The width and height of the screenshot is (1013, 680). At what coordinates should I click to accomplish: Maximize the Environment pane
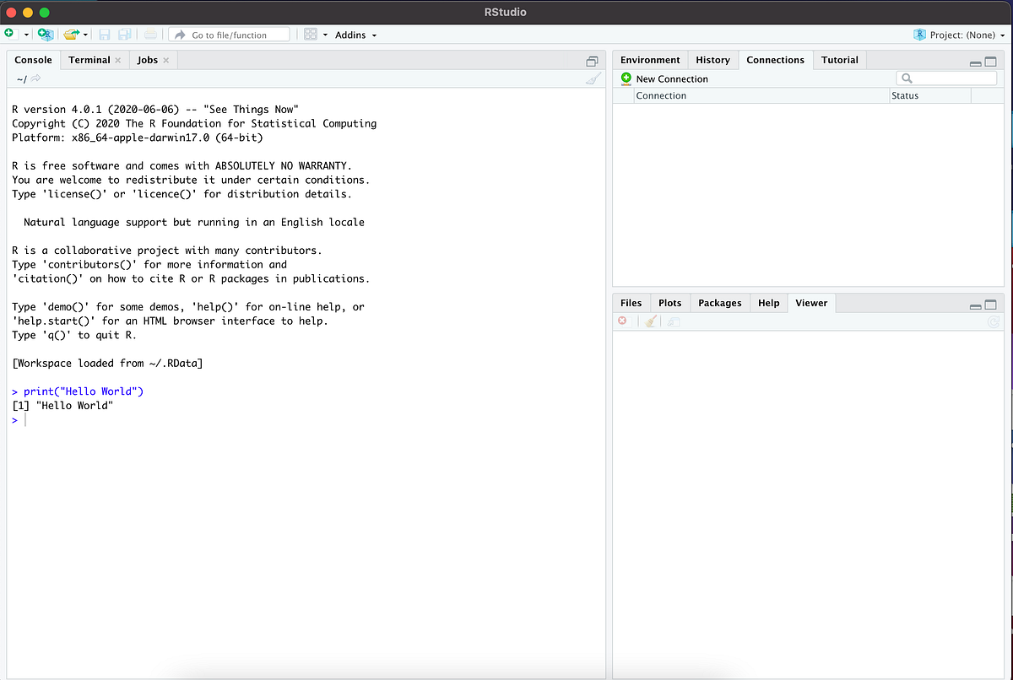tap(989, 61)
